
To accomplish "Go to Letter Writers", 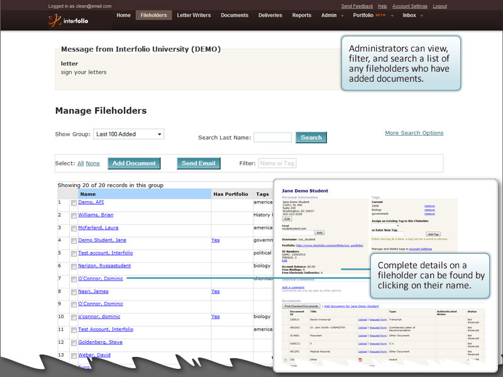I will (x=194, y=15).
